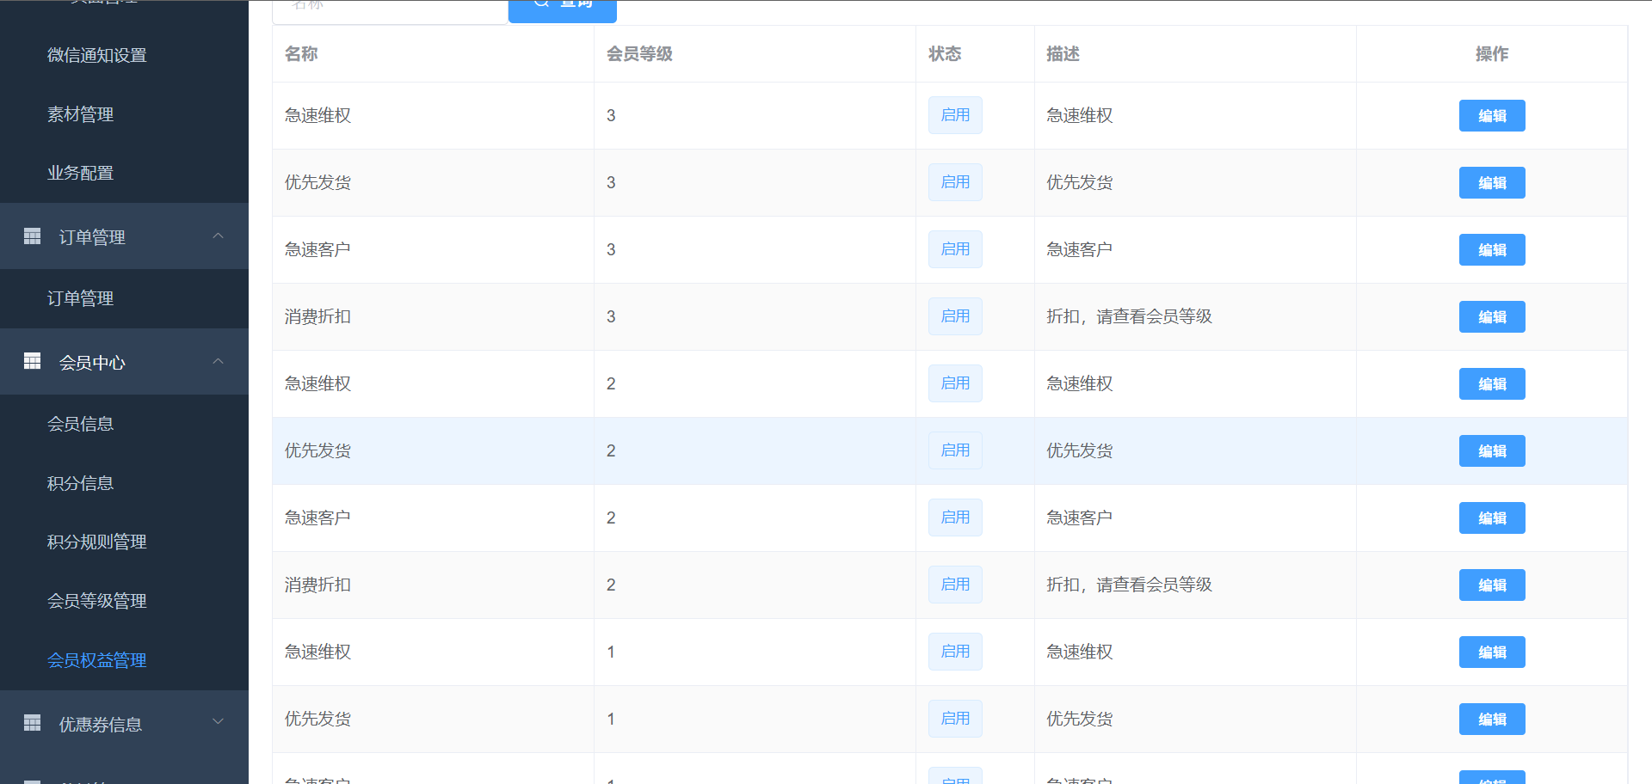Viewport: 1652px width, 784px height.
Task: Go to 素材管理 in the sidebar
Action: click(x=80, y=114)
